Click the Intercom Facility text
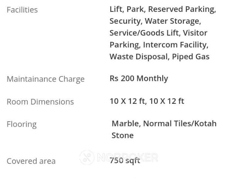The width and height of the screenshot is (237, 178). [176, 45]
